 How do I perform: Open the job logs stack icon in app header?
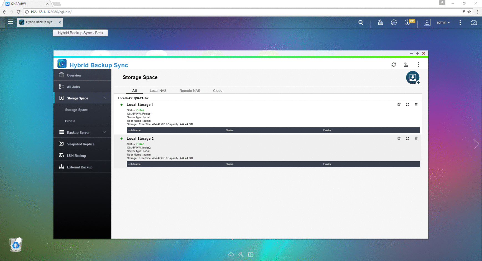[406, 65]
